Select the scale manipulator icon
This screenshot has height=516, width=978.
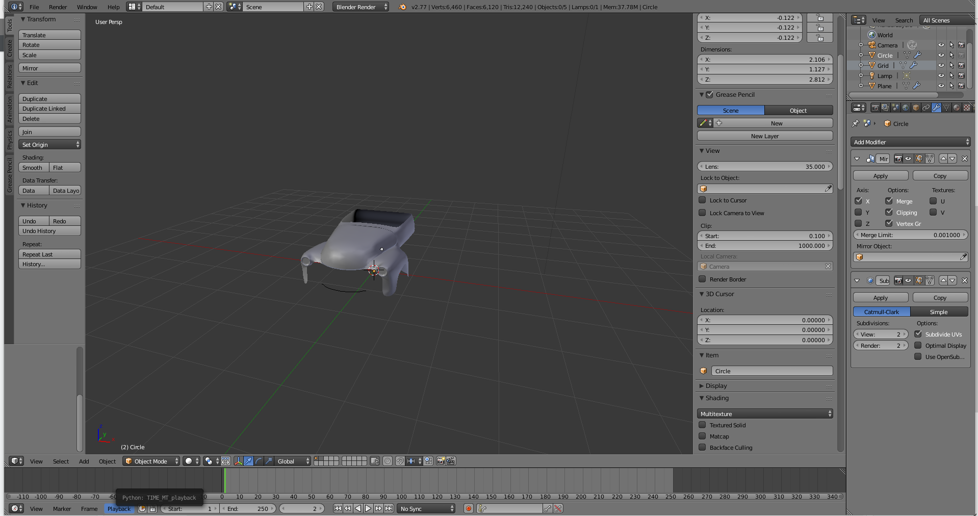(269, 461)
